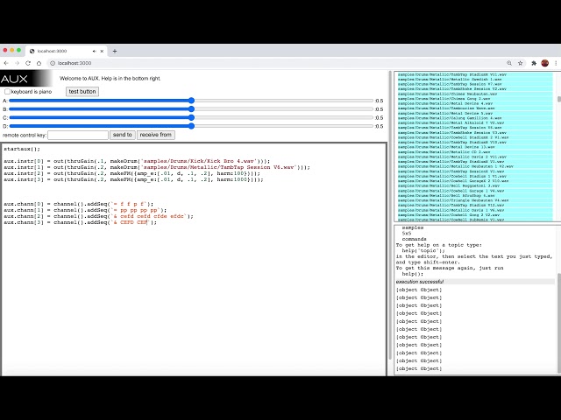This screenshot has height=420, width=561.
Task: Click the console output scrollbar
Action: (x=559, y=323)
